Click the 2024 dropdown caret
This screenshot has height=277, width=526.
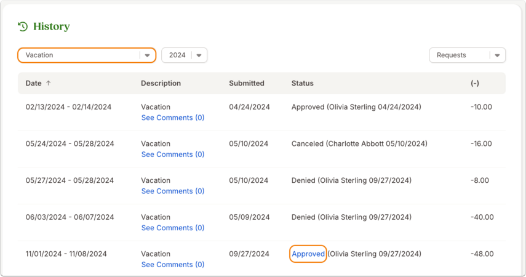(199, 55)
